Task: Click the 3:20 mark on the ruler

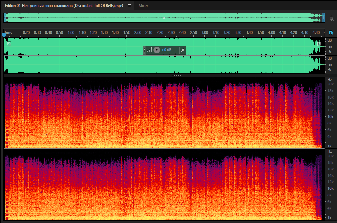Action: coord(227,32)
